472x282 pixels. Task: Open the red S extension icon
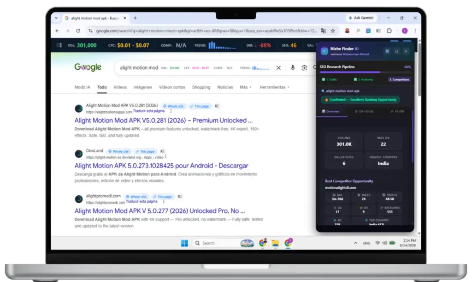tap(347, 31)
